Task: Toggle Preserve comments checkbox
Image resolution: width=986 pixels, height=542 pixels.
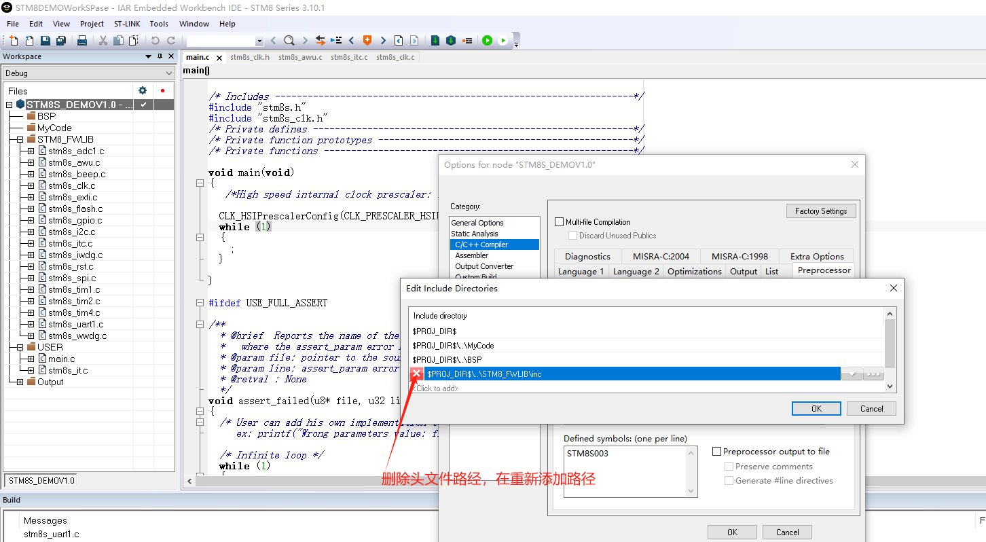Action: [x=729, y=467]
